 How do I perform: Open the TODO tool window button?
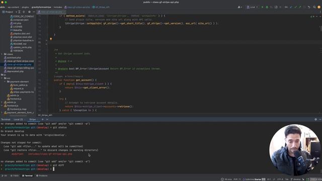[x=15, y=176]
